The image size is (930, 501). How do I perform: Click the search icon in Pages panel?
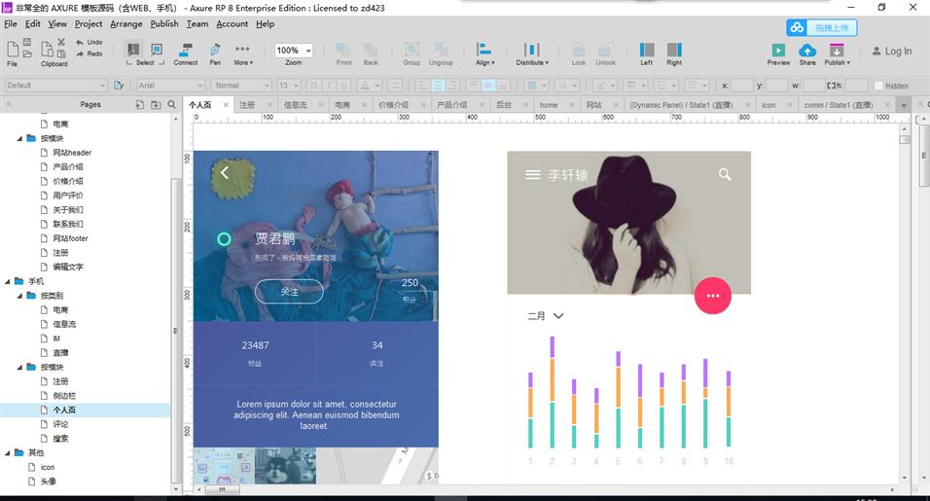point(172,104)
